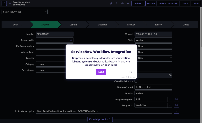Click Add Response Task button

pos(168,3)
